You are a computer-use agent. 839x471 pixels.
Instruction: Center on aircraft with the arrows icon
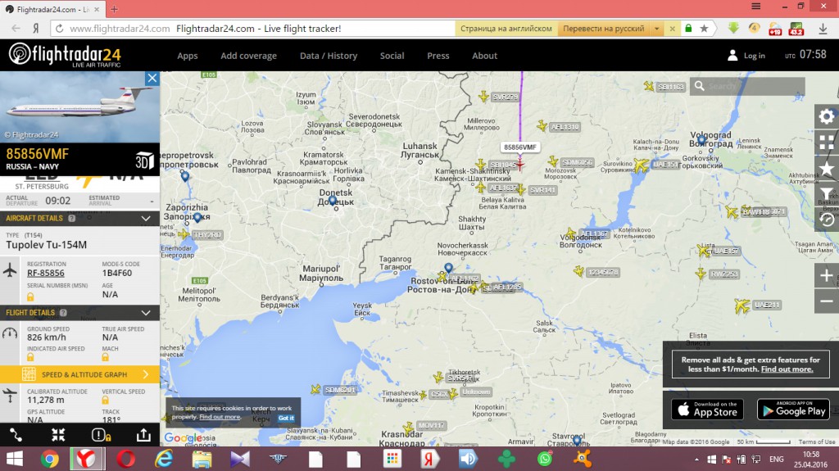(58, 435)
